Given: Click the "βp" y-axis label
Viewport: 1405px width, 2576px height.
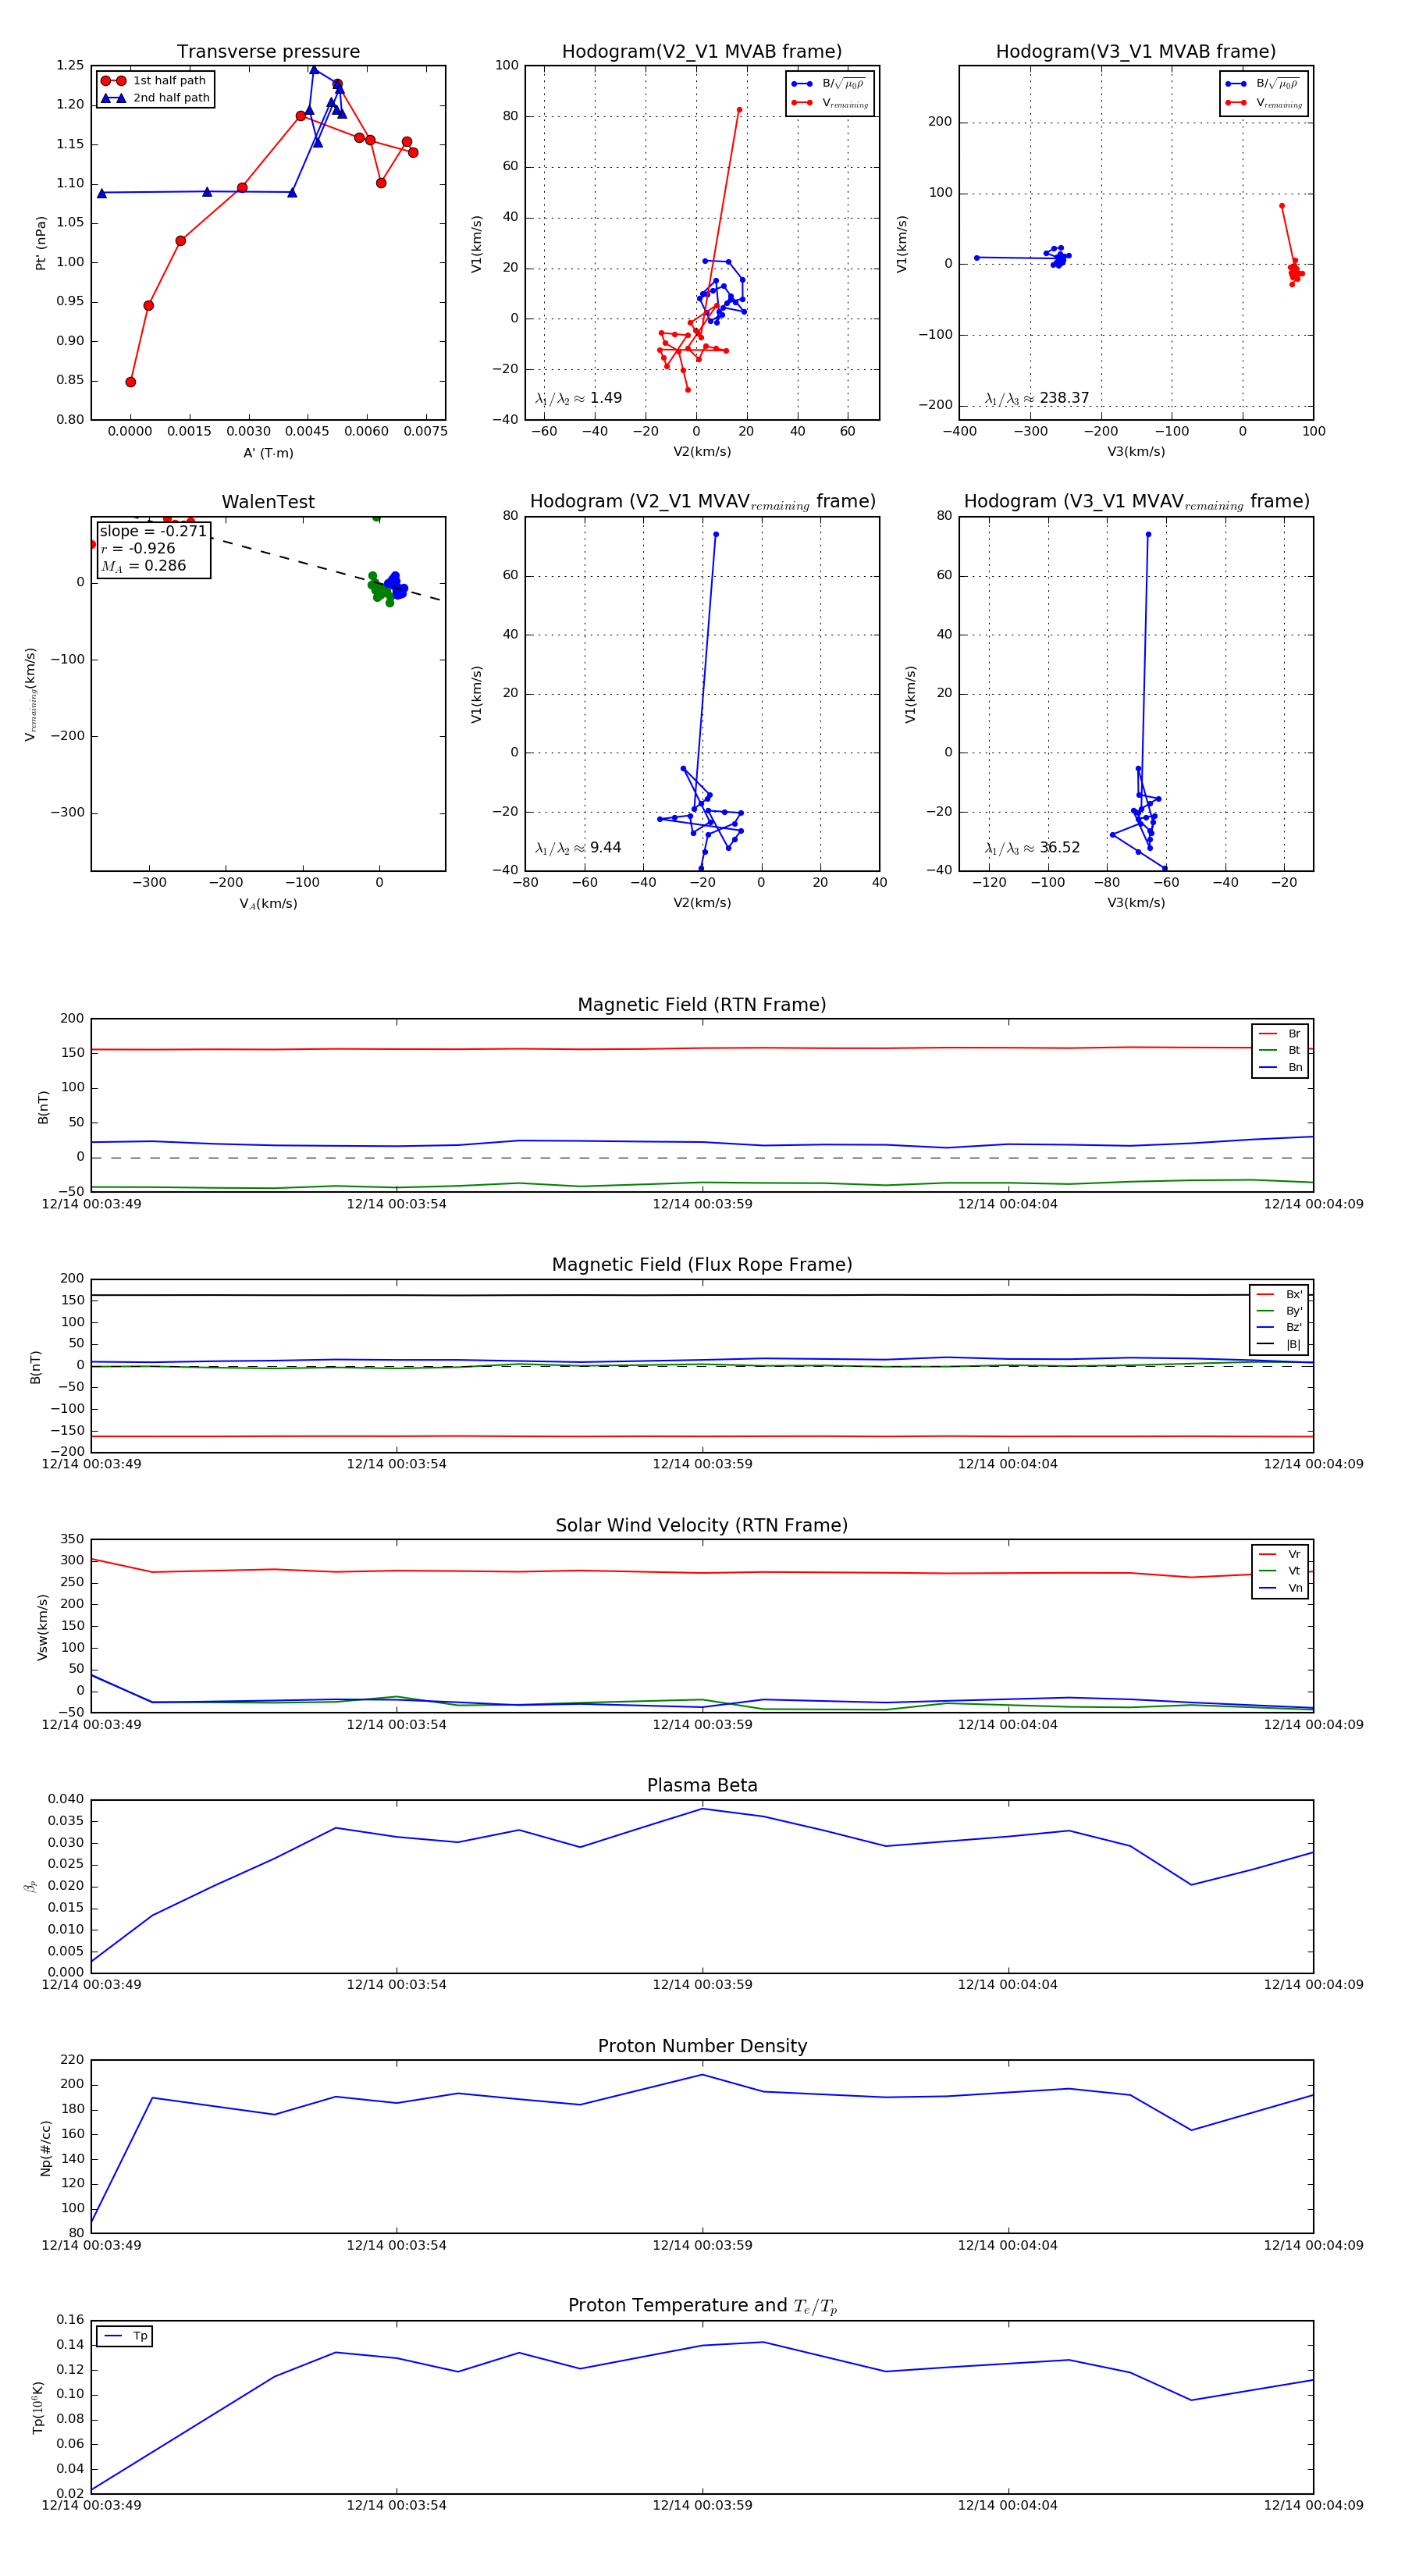Looking at the screenshot, I should [31, 1886].
